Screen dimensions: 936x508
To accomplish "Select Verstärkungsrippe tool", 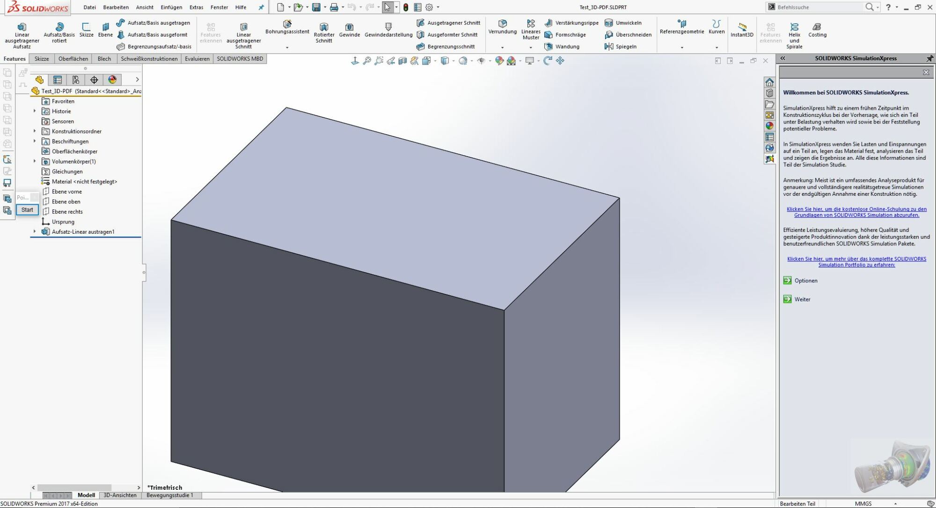I will click(571, 23).
